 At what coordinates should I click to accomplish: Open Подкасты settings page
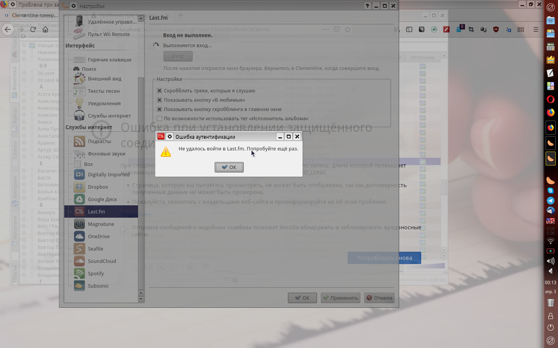click(x=101, y=141)
